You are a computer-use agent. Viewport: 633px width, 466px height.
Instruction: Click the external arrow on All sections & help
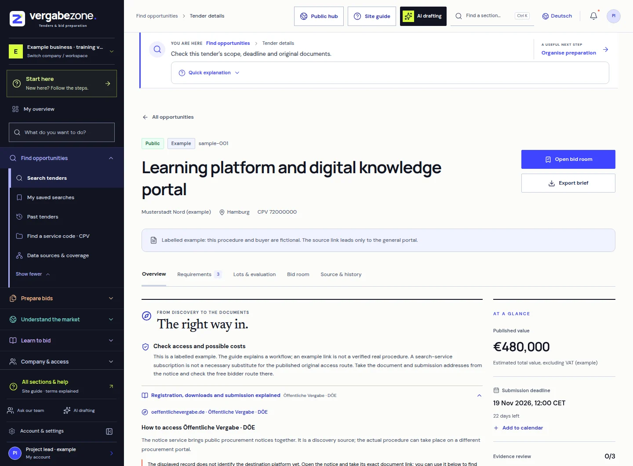pos(111,386)
